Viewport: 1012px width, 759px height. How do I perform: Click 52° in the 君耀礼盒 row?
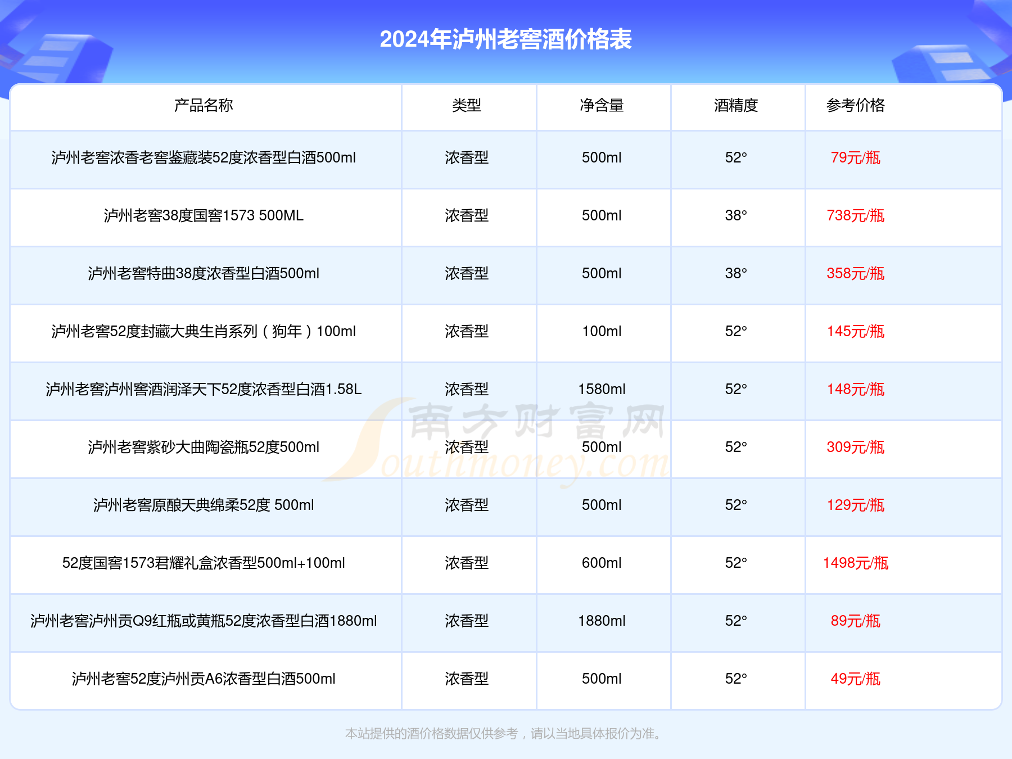(x=736, y=563)
